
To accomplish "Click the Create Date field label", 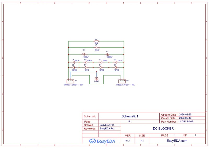I will coord(168,118).
